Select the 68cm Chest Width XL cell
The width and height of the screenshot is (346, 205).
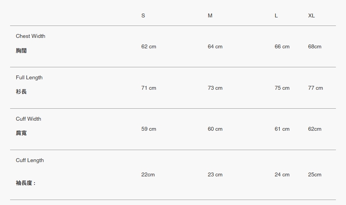(315, 46)
